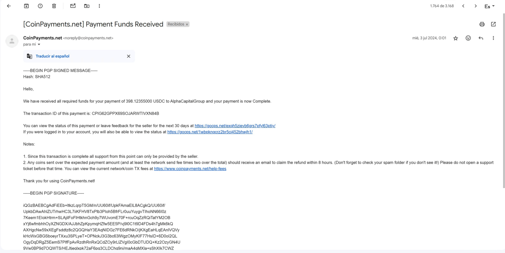Add an emoji reaction
The image size is (505, 253).
468,38
